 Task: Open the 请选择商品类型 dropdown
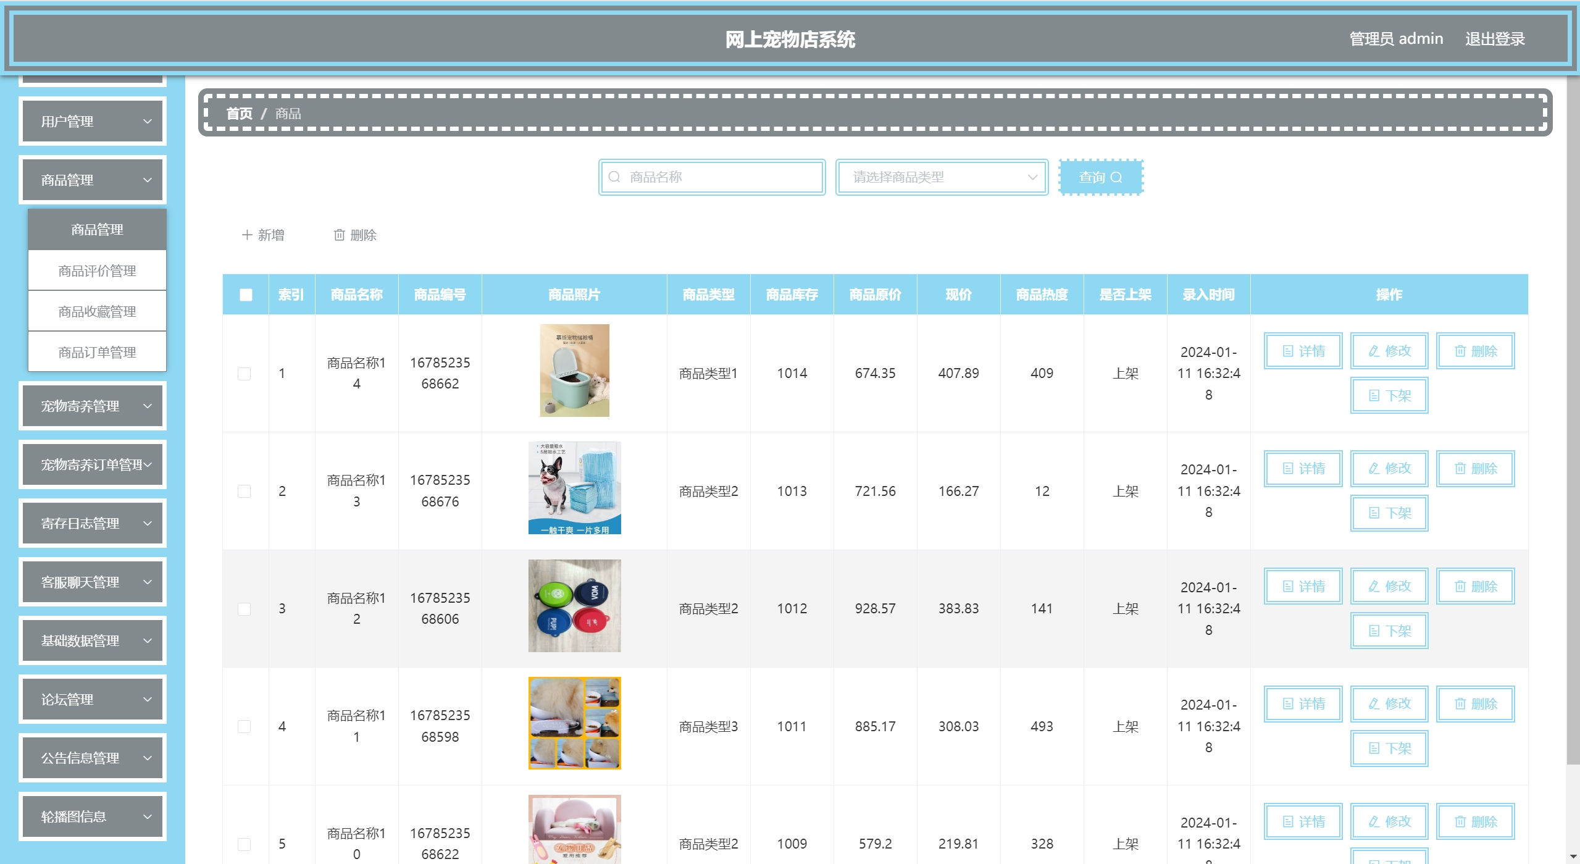[942, 178]
